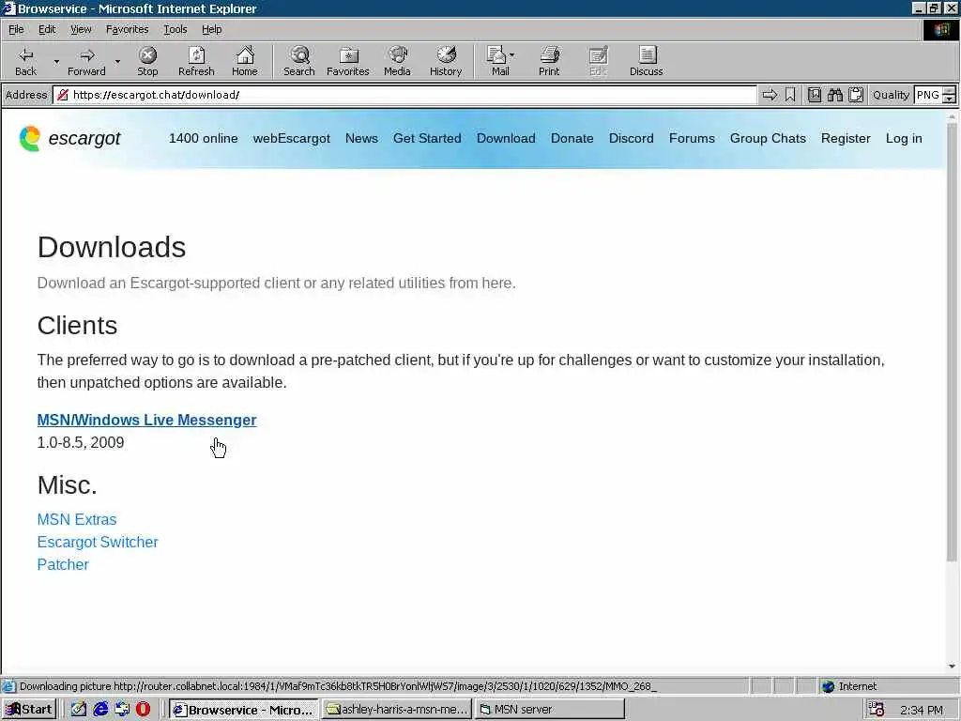Viewport: 961px width, 721px height.
Task: Stop page loading with the Stop button
Action: pos(147,61)
